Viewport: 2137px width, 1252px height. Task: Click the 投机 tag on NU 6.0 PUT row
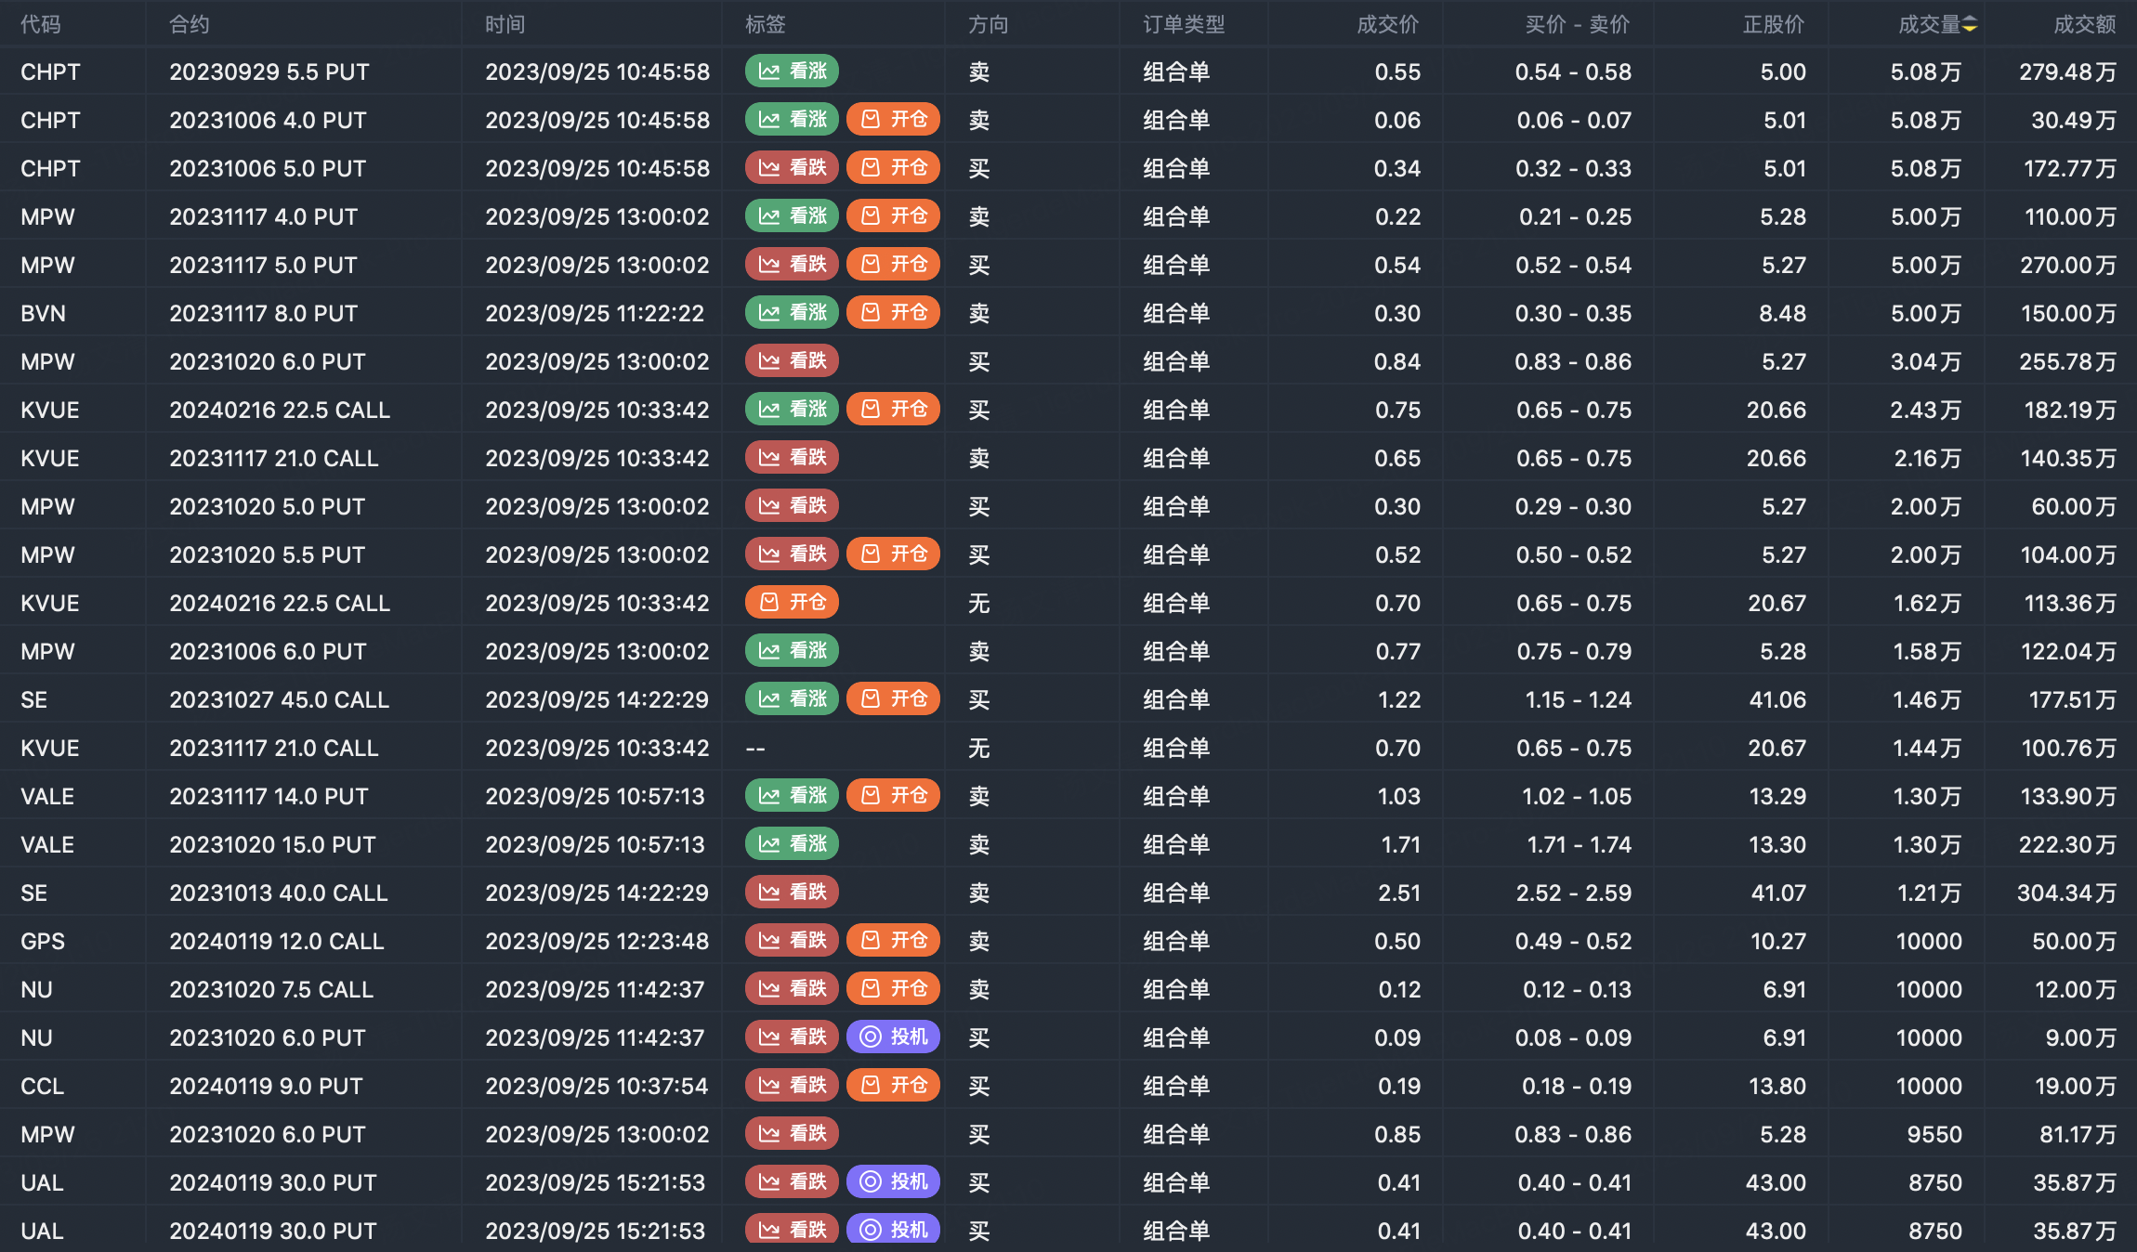tap(893, 1037)
